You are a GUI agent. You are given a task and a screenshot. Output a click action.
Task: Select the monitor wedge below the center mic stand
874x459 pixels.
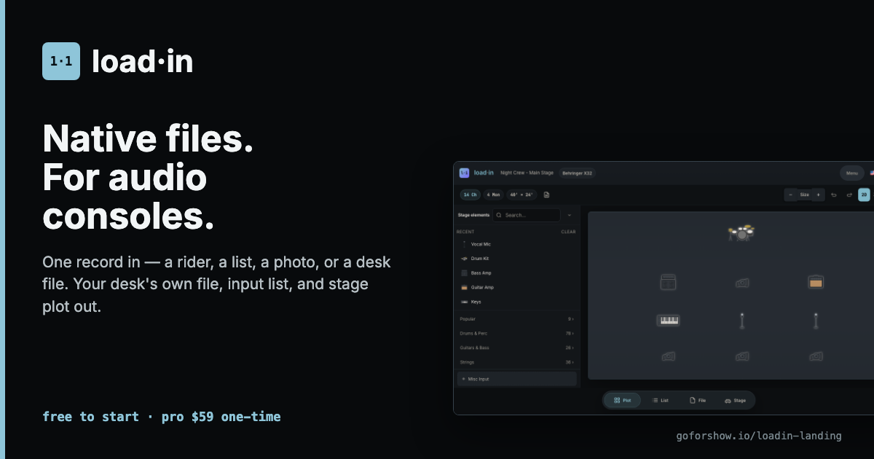pyautogui.click(x=742, y=356)
